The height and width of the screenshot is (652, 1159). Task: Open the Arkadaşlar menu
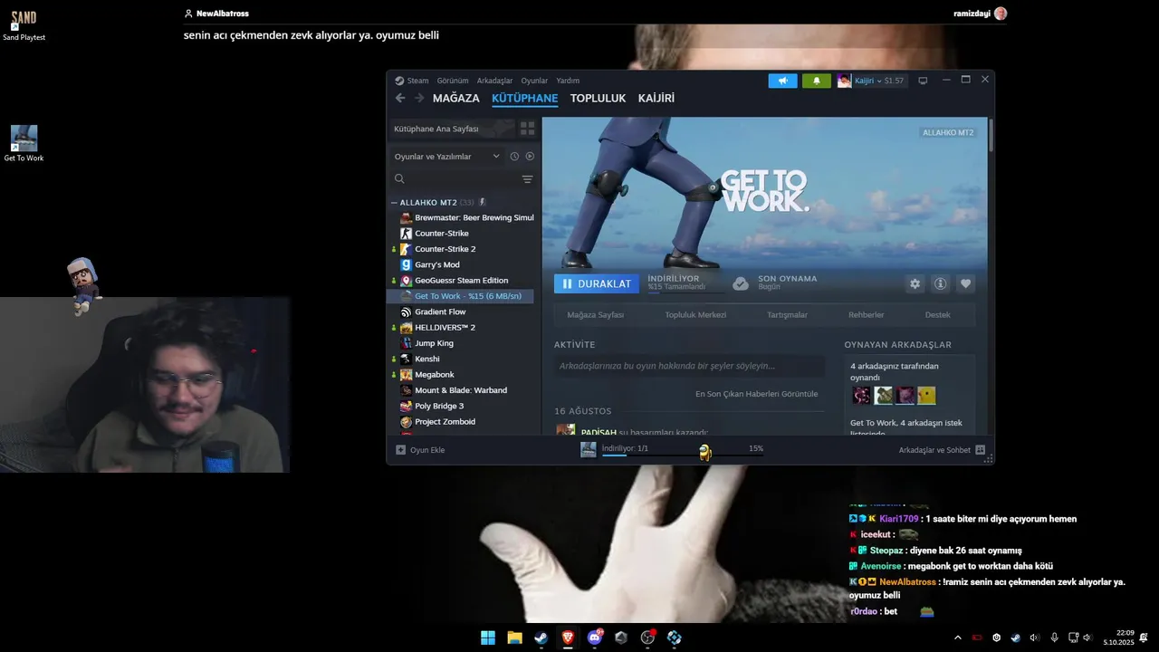tap(494, 81)
